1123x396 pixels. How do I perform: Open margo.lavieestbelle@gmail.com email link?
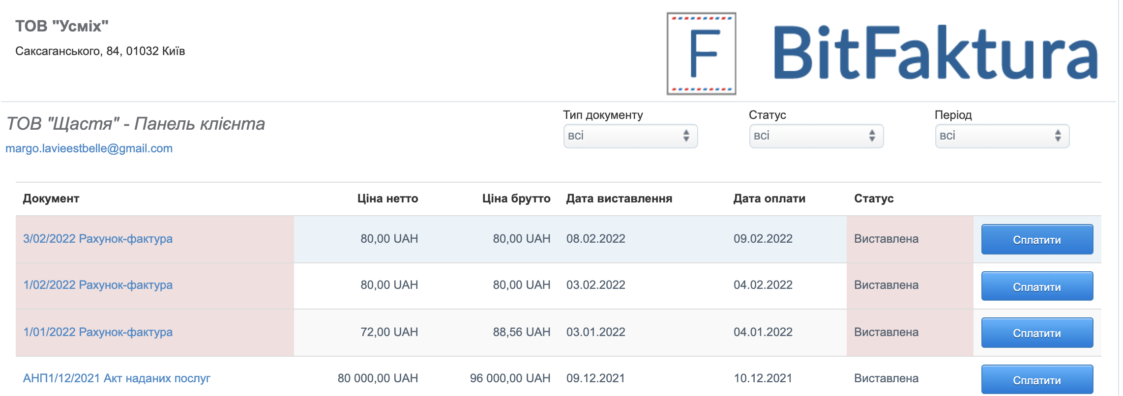(89, 148)
